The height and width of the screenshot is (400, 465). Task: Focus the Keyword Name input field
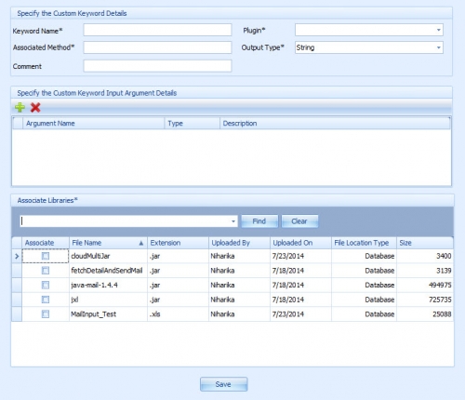[157, 30]
